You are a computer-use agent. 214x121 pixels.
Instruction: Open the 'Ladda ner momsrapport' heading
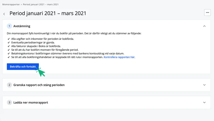(x=31, y=103)
